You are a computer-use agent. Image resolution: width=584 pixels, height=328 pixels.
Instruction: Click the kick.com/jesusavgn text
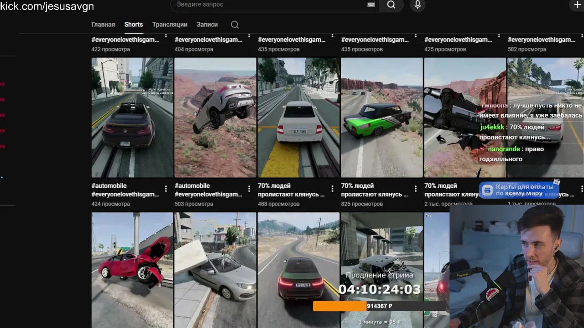point(47,6)
